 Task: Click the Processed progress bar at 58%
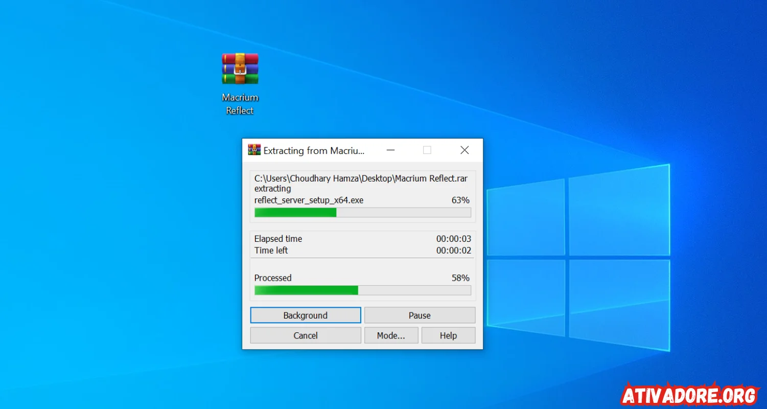coord(363,290)
